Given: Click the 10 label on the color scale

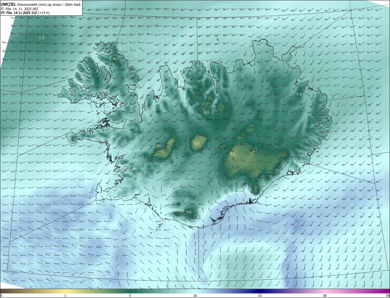Looking at the screenshot, I should click(195, 296).
